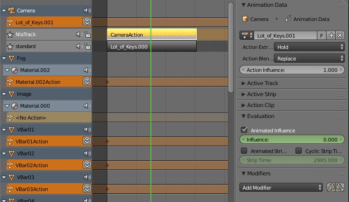Open the Add Modifier dropdown
349x202 pixels.
pos(281,187)
